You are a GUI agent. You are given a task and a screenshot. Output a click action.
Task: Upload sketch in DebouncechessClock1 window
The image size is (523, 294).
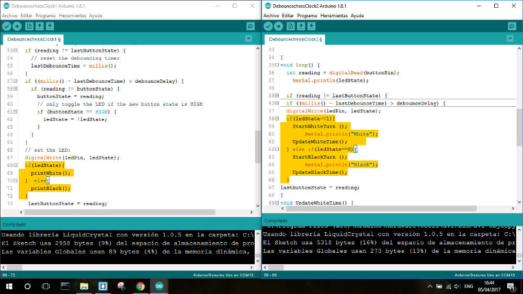click(17, 26)
